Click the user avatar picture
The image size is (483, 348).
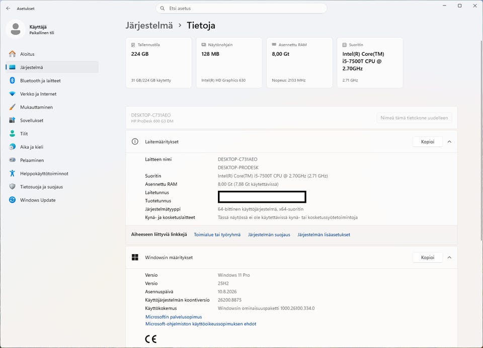coord(16,29)
